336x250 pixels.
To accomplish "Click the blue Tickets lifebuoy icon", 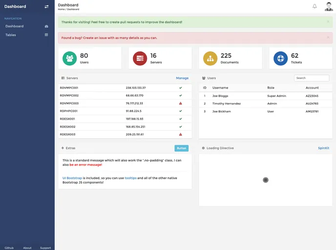I will click(280, 58).
